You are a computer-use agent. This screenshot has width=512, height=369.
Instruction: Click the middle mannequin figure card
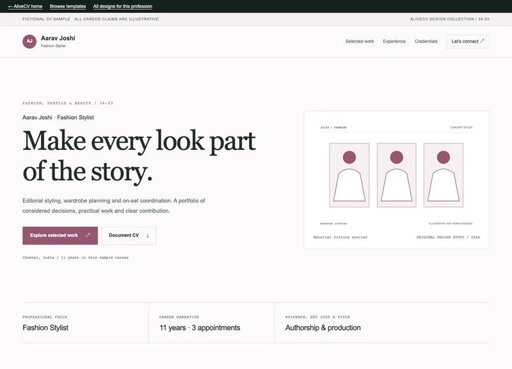click(396, 175)
